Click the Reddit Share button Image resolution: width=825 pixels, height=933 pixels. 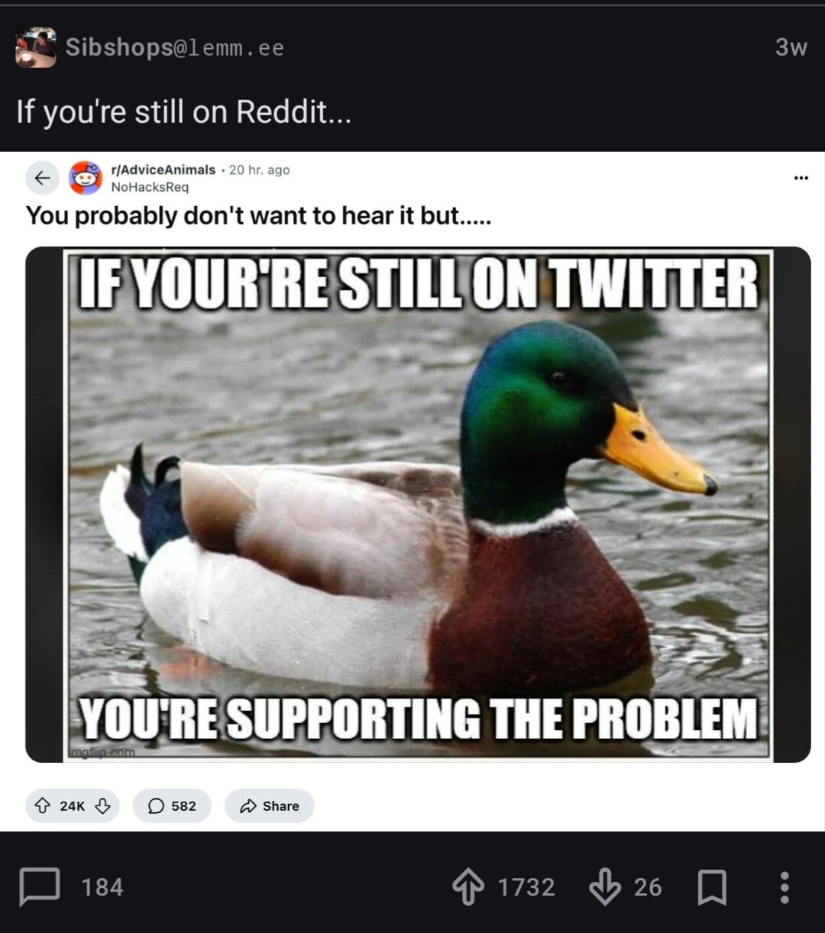pos(269,805)
